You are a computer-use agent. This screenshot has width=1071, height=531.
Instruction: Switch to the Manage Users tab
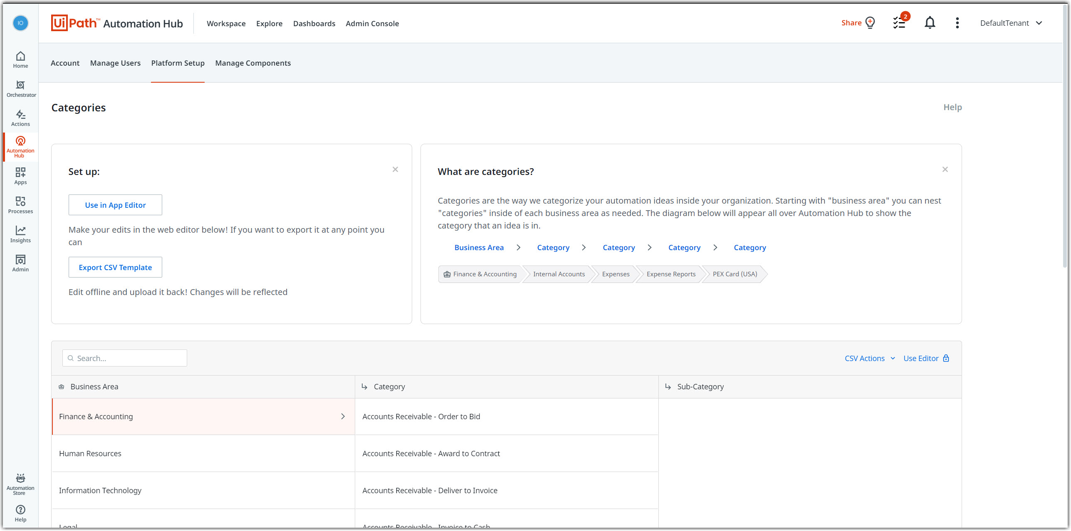(115, 63)
